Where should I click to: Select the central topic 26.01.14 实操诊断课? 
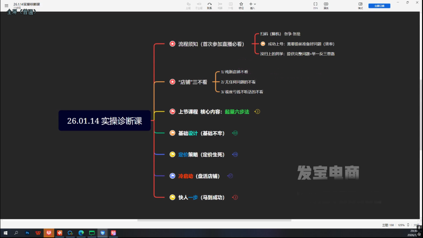(x=104, y=121)
